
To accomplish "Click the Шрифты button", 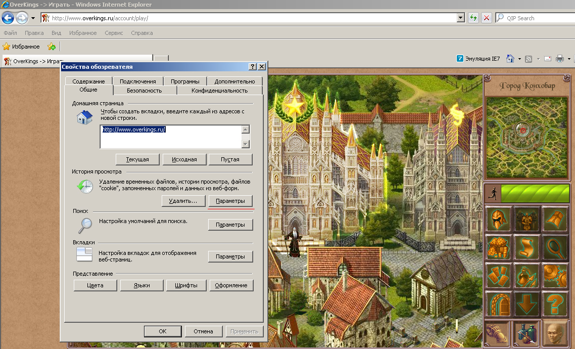I will tap(186, 285).
